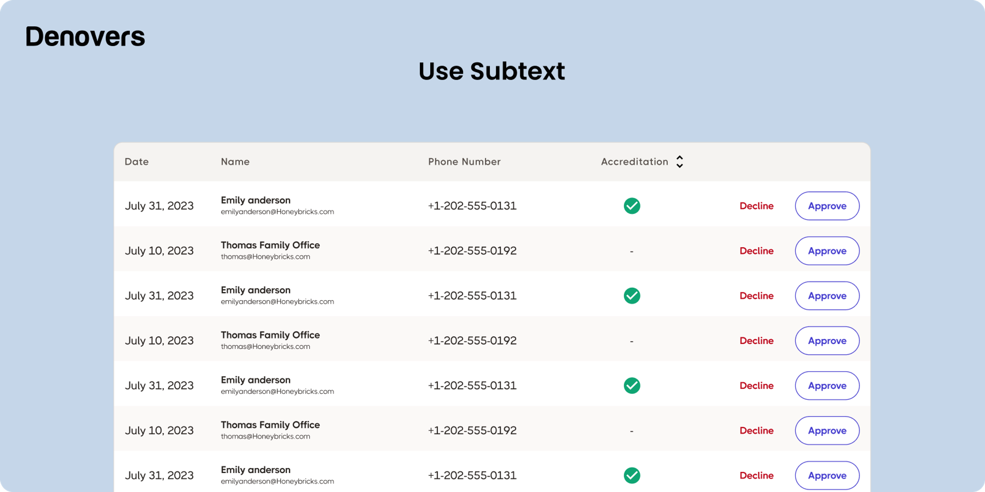Click the Denovers logo
The height and width of the screenshot is (492, 985).
click(x=85, y=37)
